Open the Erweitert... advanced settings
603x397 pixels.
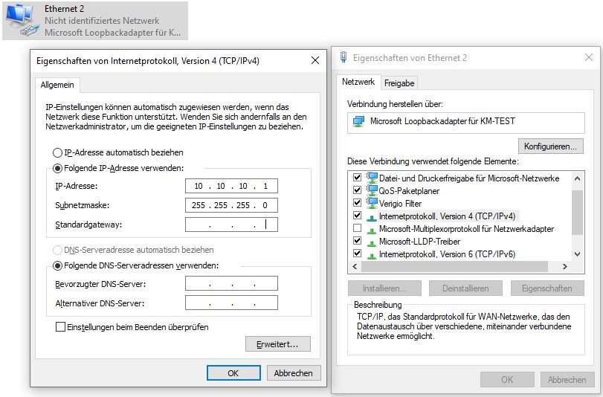(x=277, y=344)
